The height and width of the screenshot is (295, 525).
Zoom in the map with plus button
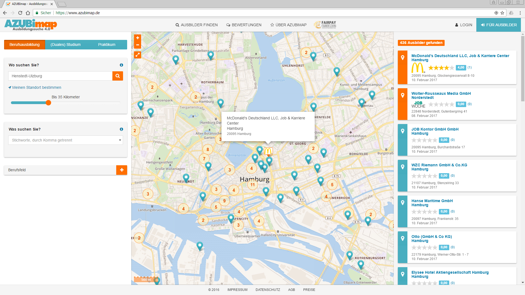tap(138, 38)
